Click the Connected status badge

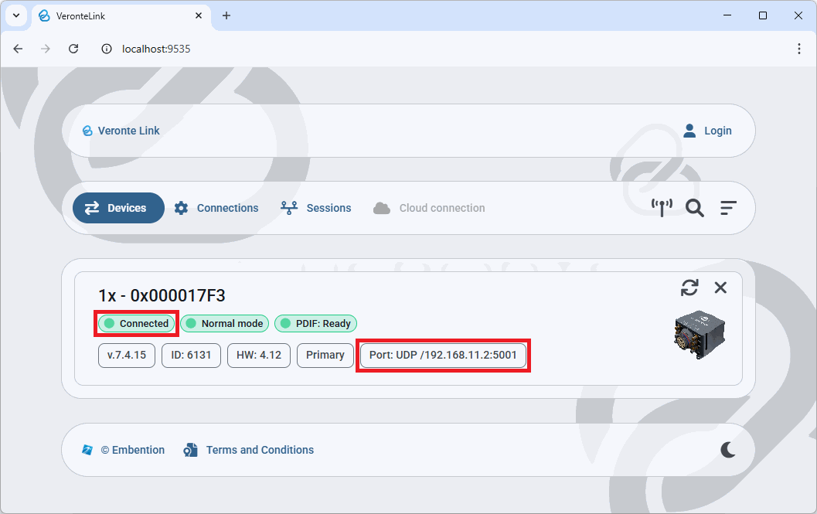137,324
